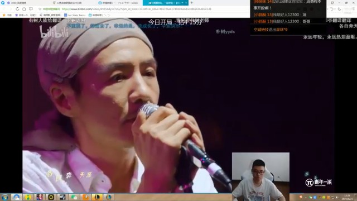Click the browser undo-close-tab arrow icon
Screen dimensions: 357x201
(x=331, y=9)
